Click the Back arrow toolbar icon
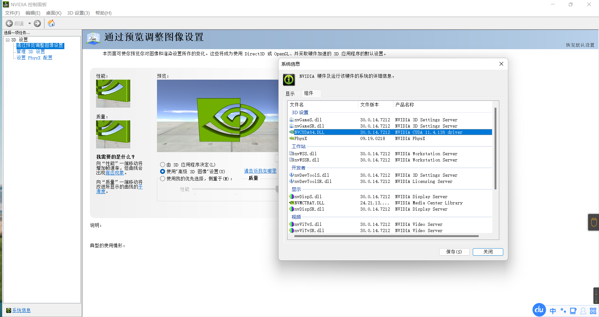 tap(9, 23)
